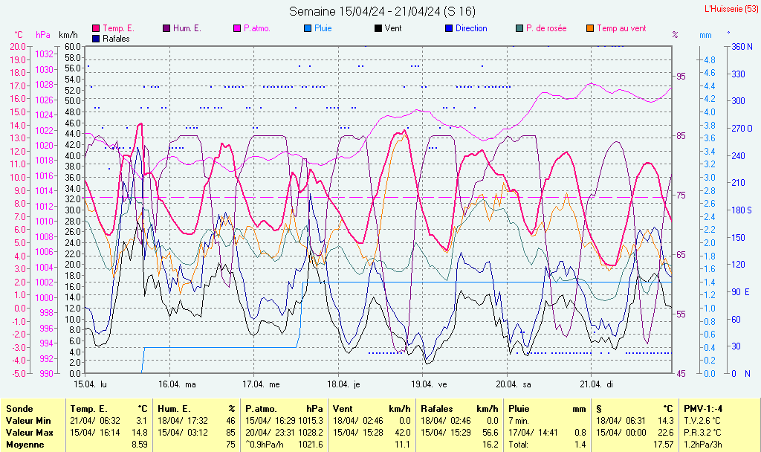
Task: Click the 'Valeur Max' row label
Action: pyautogui.click(x=29, y=433)
